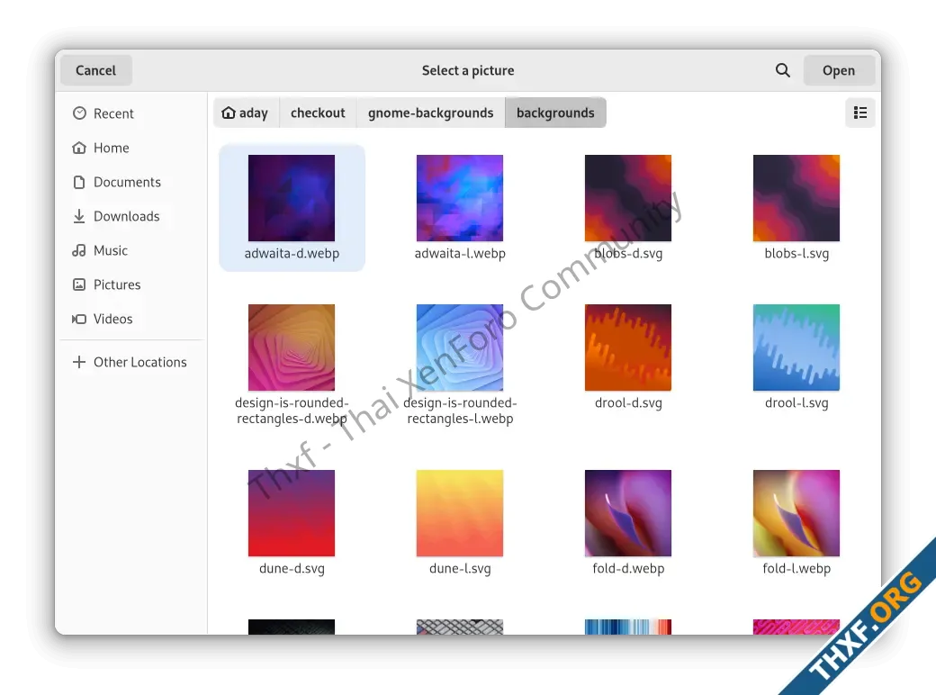Click the drool-d.svg file name
Viewport: 936px width, 695px height.
(x=628, y=403)
